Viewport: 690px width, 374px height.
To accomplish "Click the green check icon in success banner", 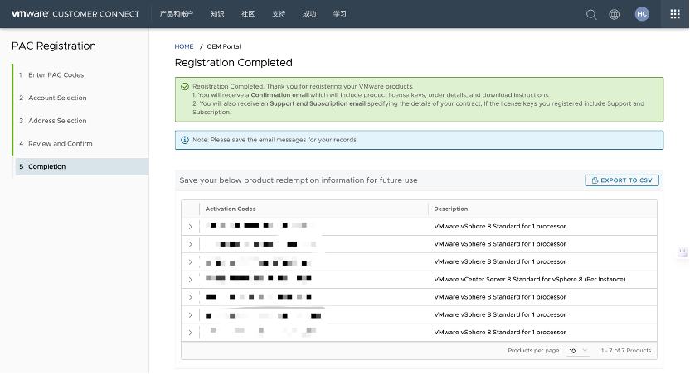I will point(185,87).
